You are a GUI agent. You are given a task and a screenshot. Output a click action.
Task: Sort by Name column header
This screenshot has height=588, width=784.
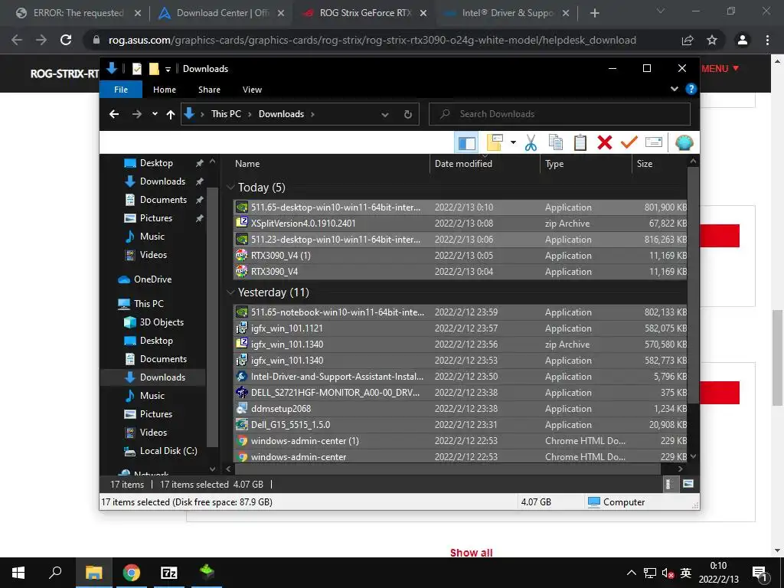(247, 164)
